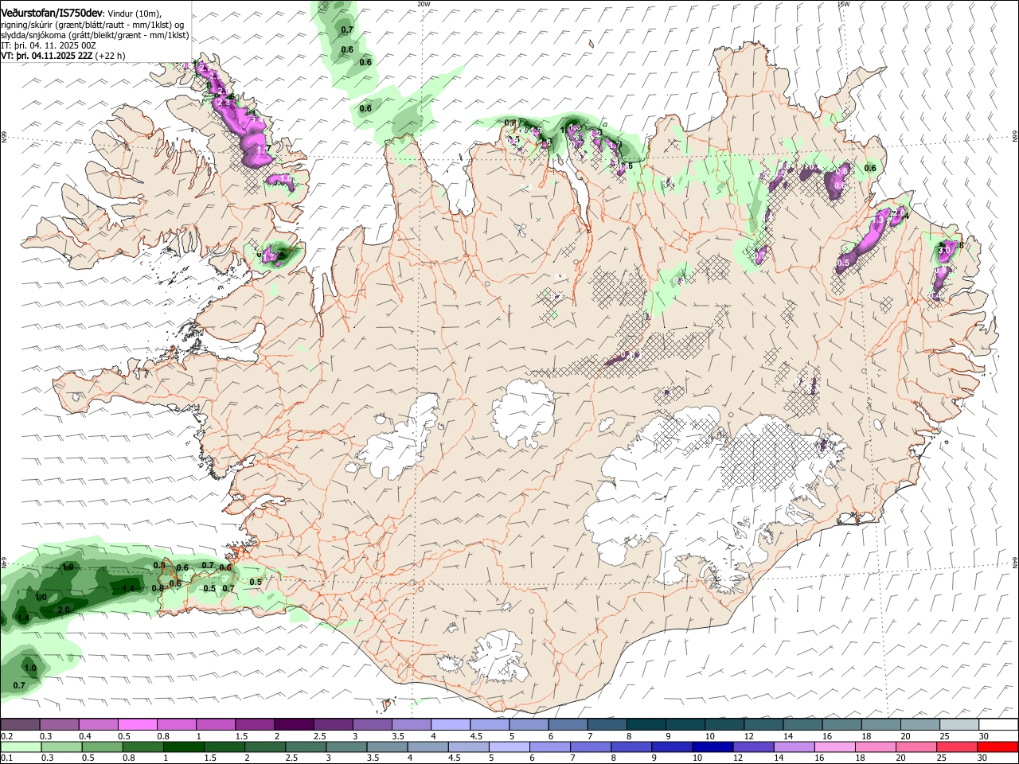The height and width of the screenshot is (764, 1019).
Task: Click the bold title Veðurstofan/IS750dev
Action: [52, 13]
